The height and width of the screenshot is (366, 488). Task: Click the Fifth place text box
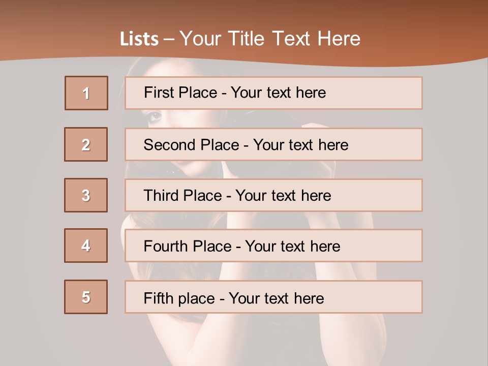tap(273, 297)
